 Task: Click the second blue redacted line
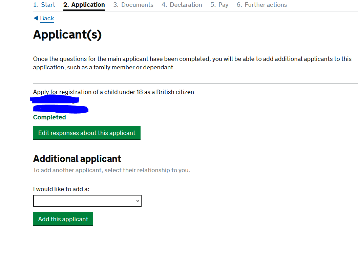pyautogui.click(x=61, y=109)
